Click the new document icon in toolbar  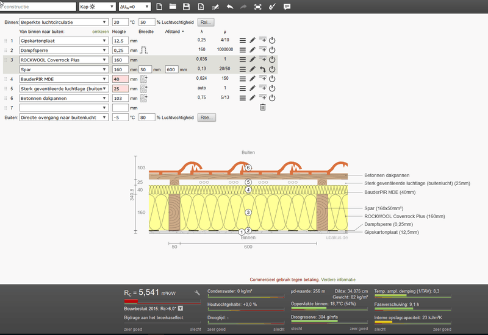point(159,7)
